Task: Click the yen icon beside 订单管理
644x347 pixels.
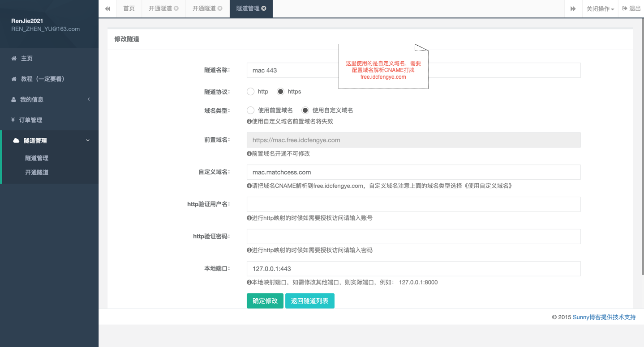Action: coord(13,120)
